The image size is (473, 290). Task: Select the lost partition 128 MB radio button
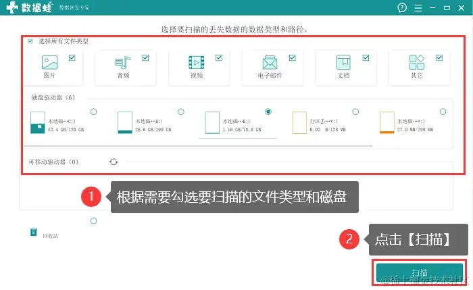click(x=355, y=112)
